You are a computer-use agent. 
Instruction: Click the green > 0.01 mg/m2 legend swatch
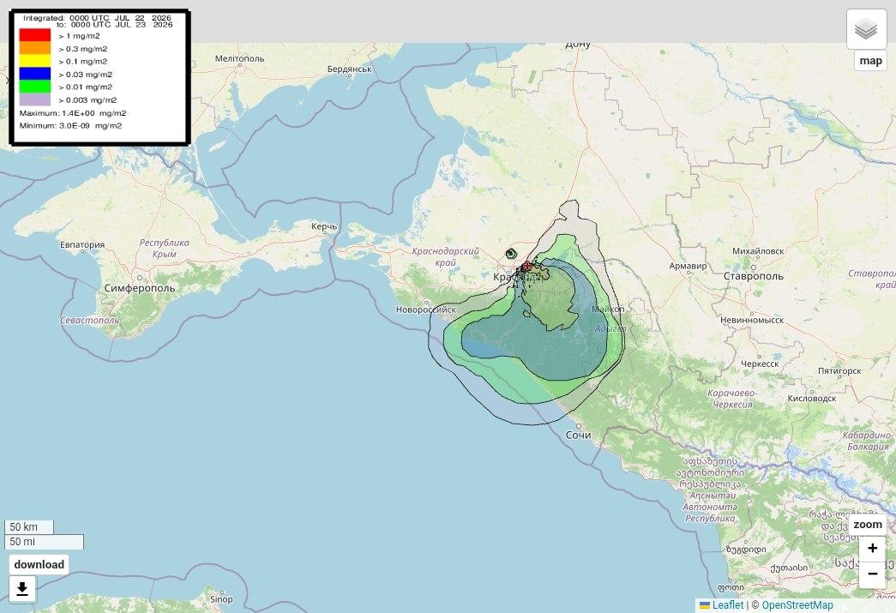click(x=35, y=87)
